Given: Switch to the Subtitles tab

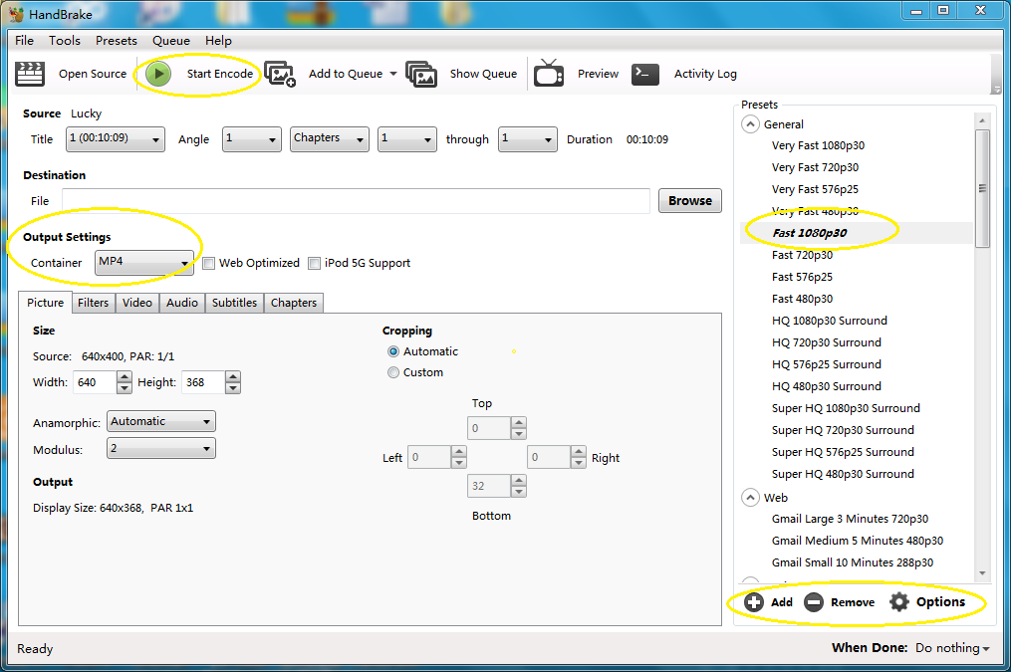Looking at the screenshot, I should click(x=234, y=303).
